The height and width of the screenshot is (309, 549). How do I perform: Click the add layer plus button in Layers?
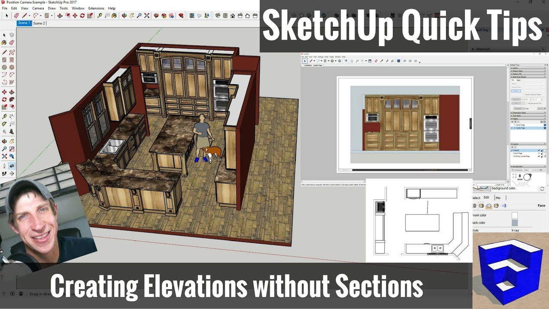(512, 147)
